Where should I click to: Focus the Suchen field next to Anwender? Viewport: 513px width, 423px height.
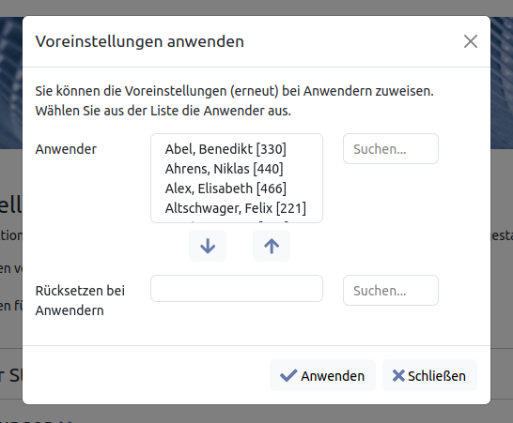tap(391, 149)
